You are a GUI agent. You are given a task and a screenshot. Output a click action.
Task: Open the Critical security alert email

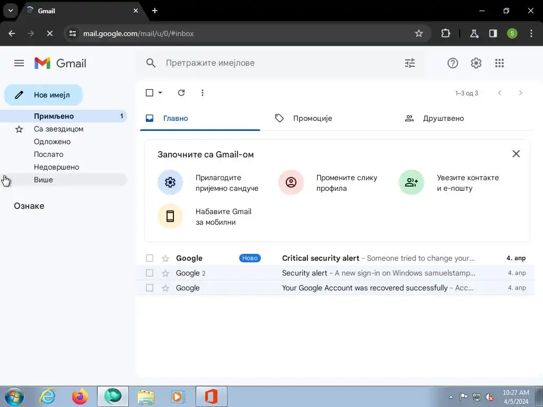click(x=335, y=258)
